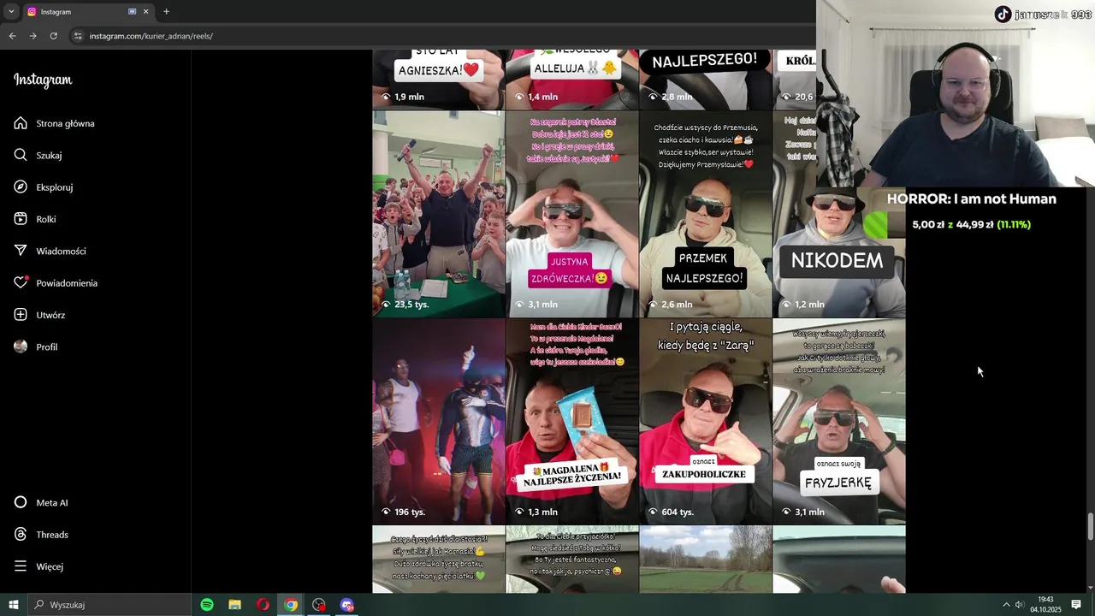Image resolution: width=1095 pixels, height=616 pixels.
Task: Open the Eksploruj compass icon
Action: 21,187
